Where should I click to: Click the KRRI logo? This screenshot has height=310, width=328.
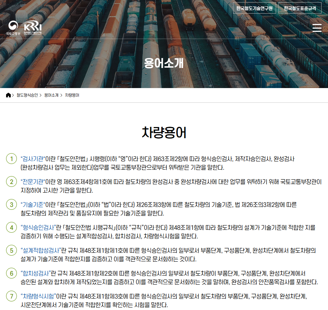pyautogui.click(x=33, y=28)
